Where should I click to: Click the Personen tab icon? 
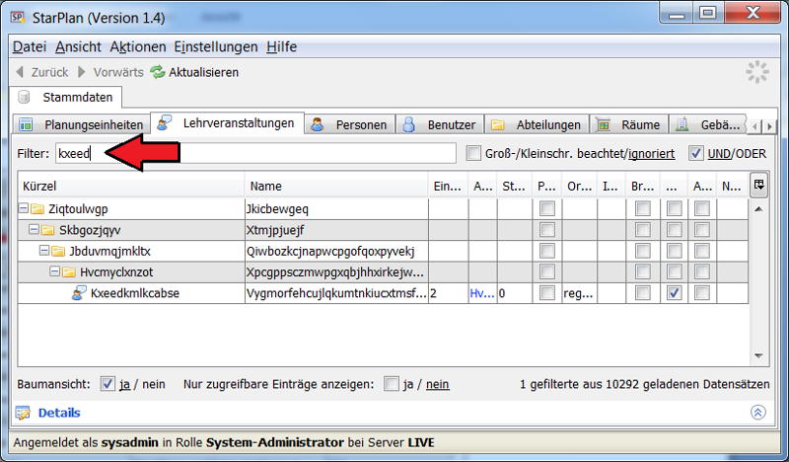[x=317, y=124]
